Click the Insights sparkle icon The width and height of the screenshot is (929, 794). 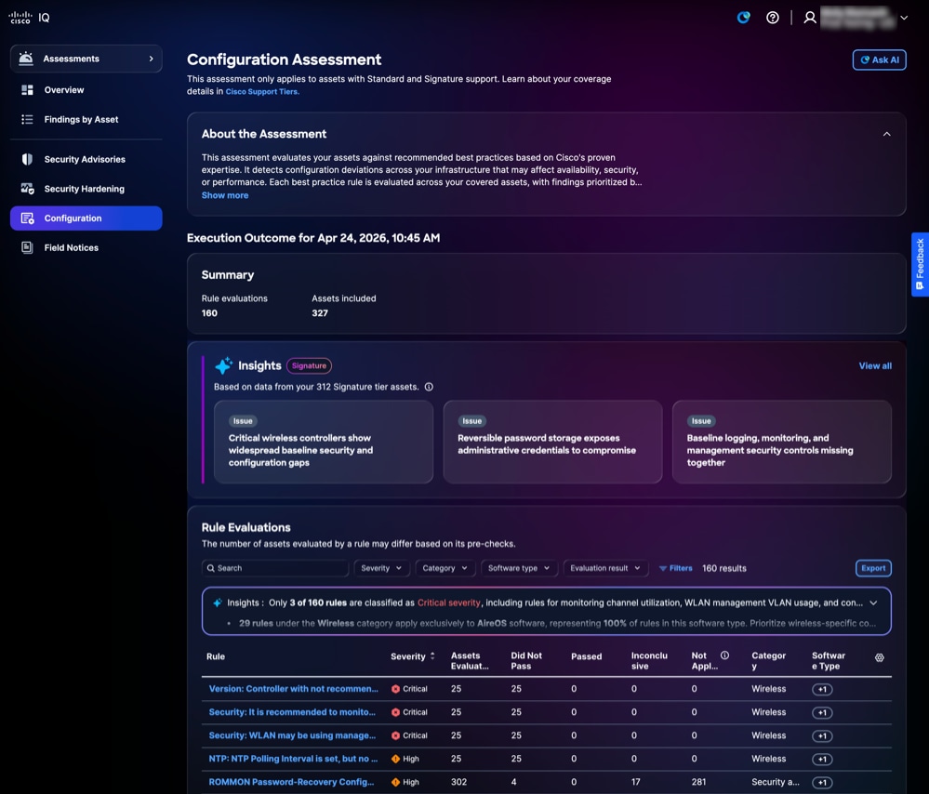point(223,365)
